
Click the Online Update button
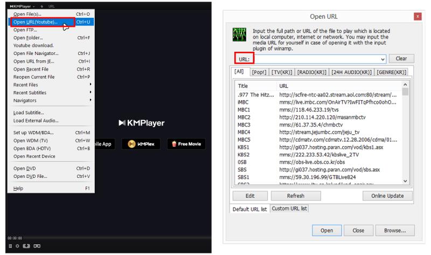click(387, 196)
